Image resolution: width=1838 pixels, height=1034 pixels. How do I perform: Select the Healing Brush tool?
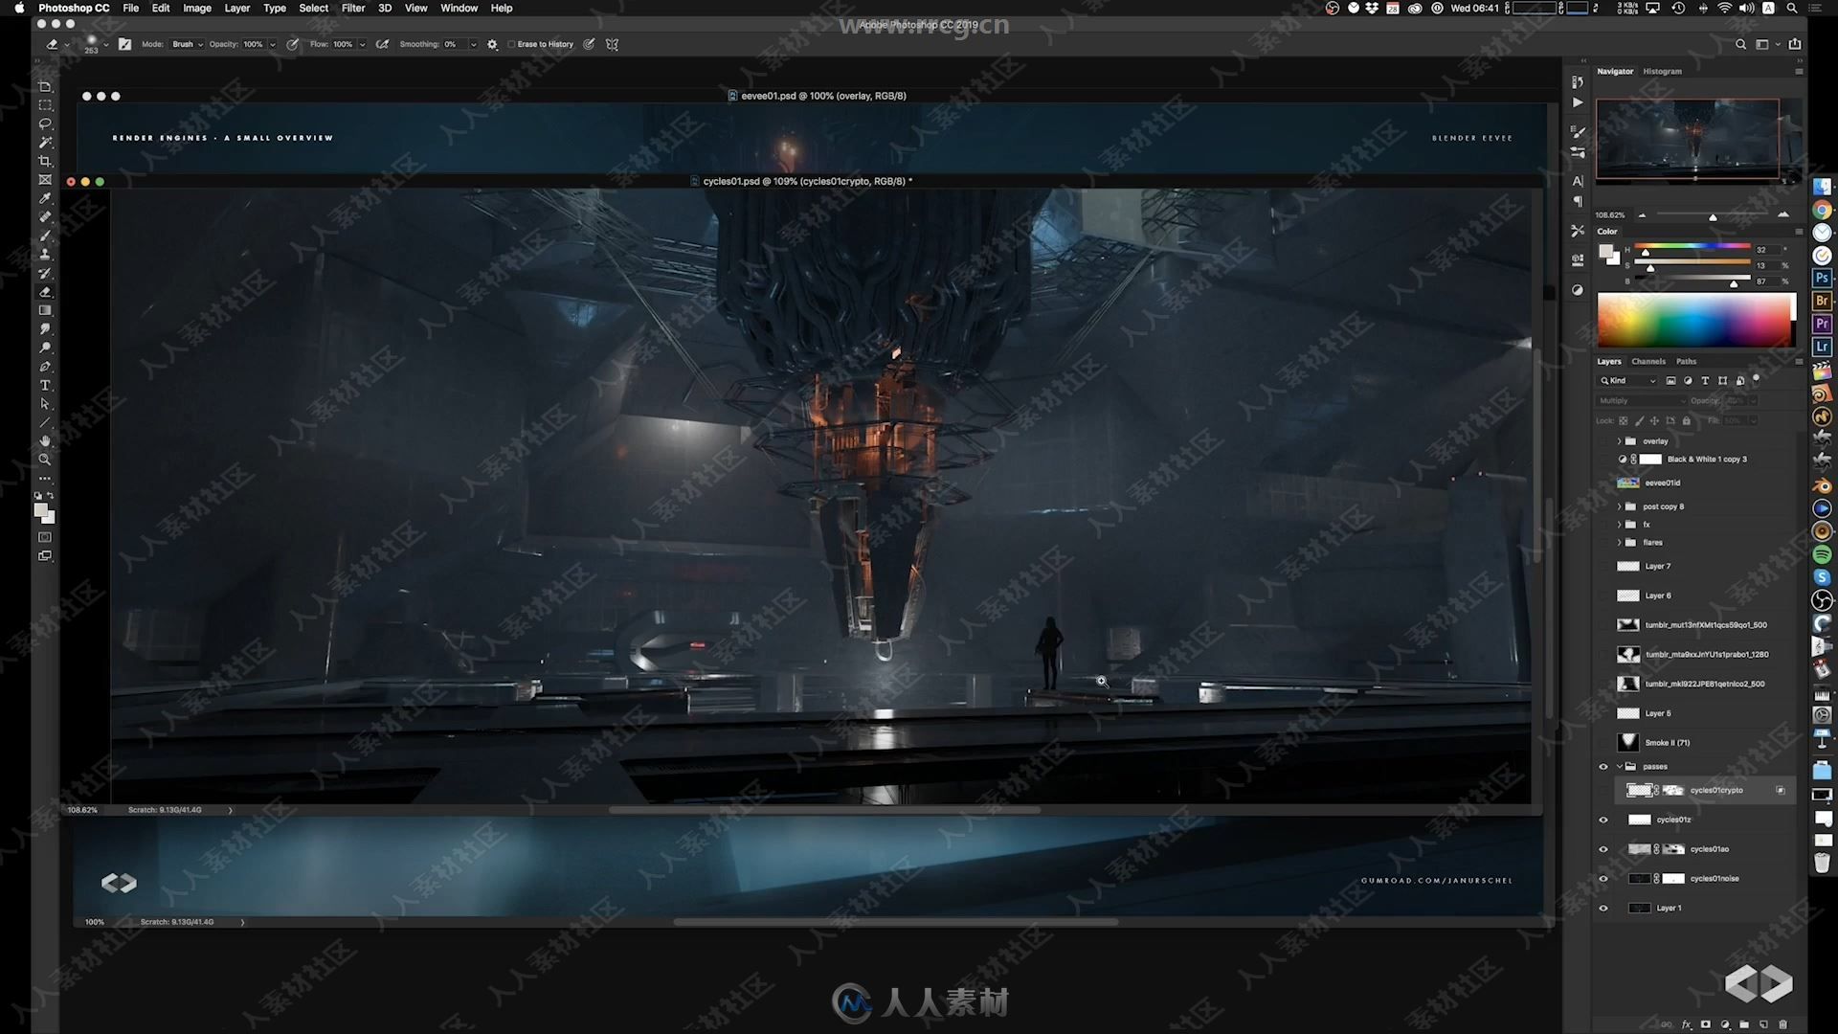coord(45,216)
